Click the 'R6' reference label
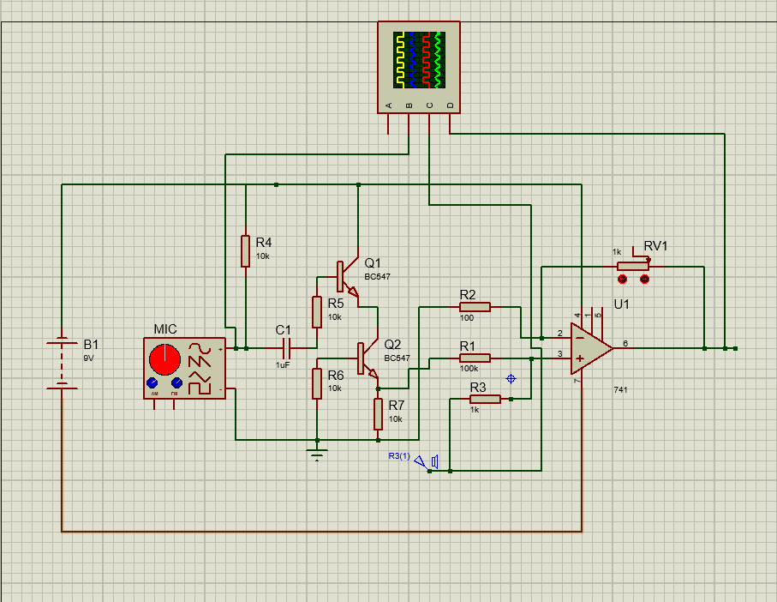Screen dimensions: 777x602 click(x=336, y=375)
